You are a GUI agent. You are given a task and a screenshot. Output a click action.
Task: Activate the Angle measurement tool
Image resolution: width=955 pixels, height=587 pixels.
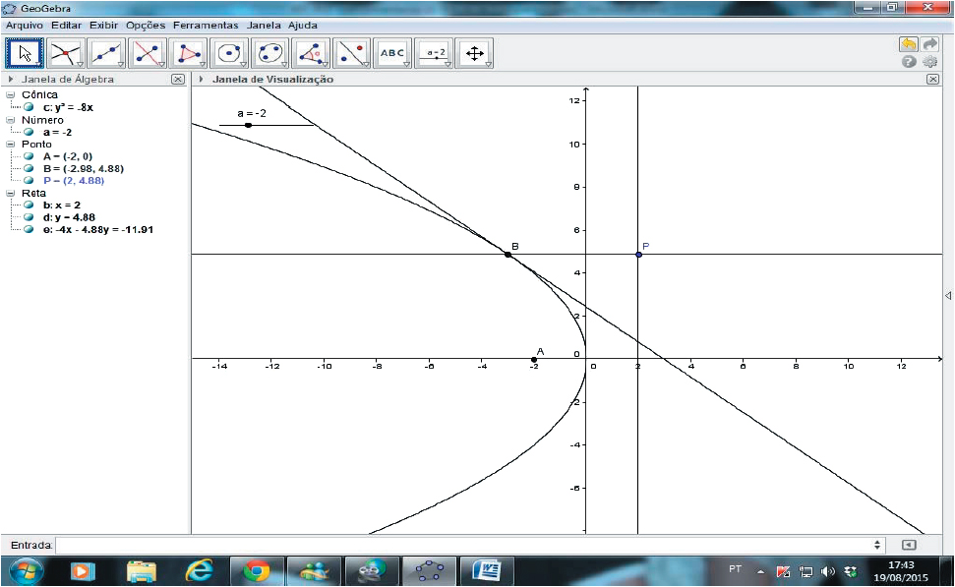point(311,53)
